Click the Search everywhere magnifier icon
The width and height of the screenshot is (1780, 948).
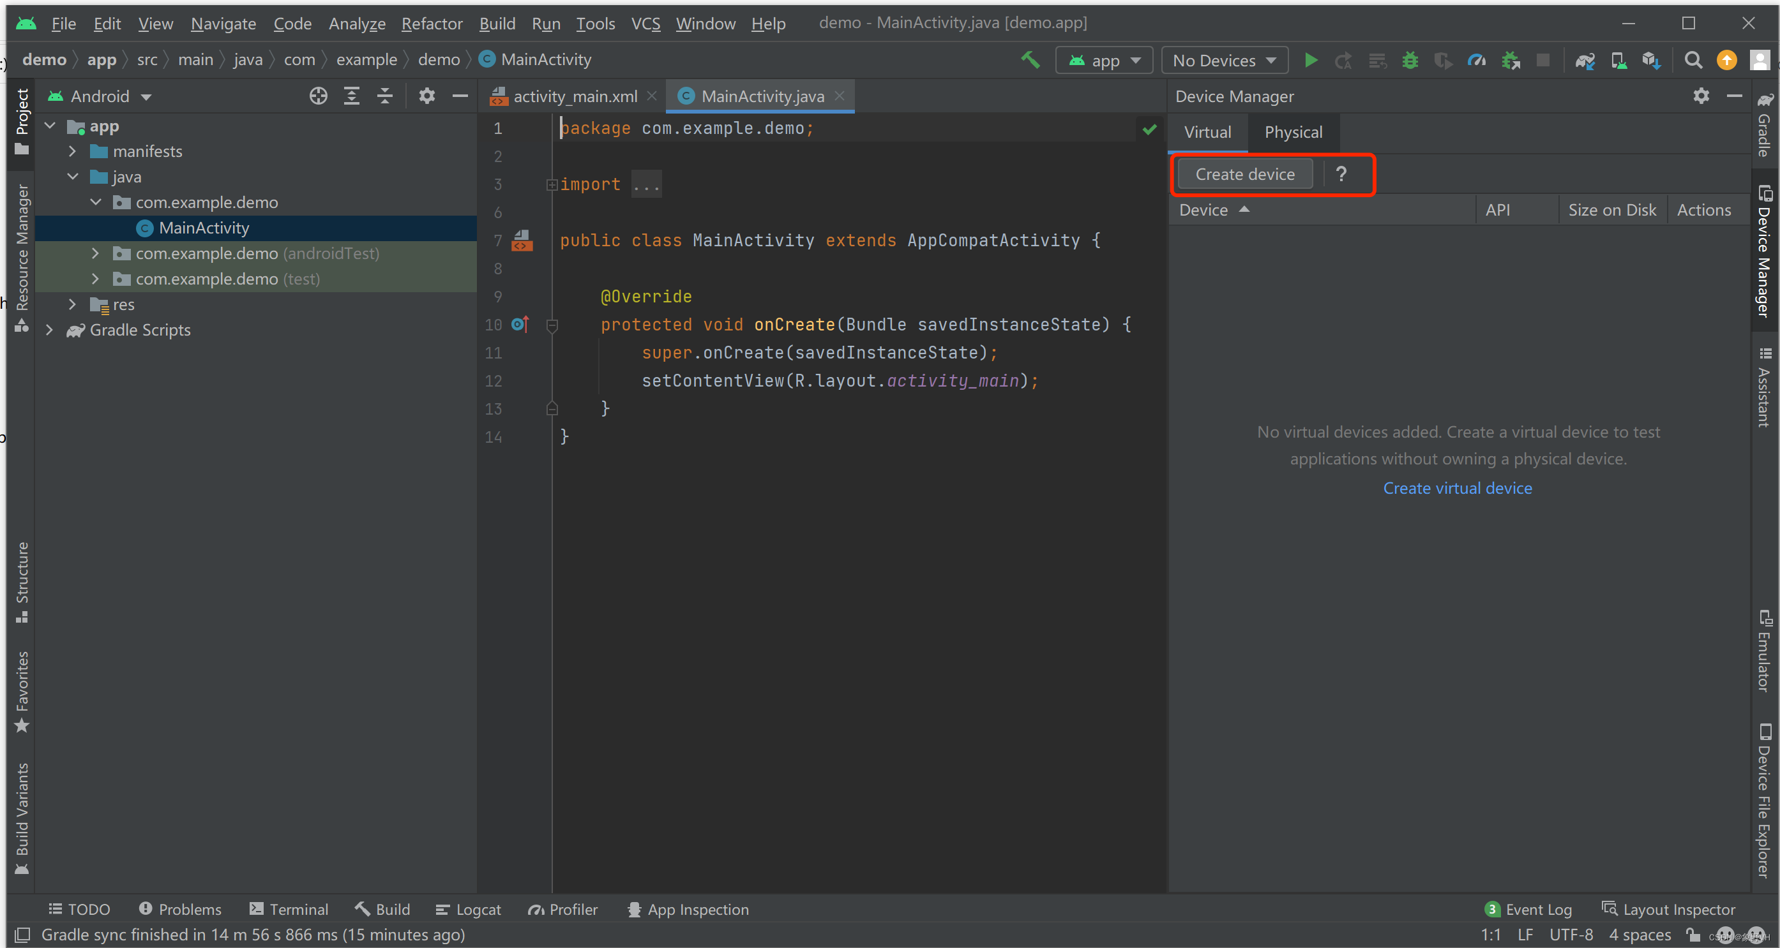[x=1693, y=60]
